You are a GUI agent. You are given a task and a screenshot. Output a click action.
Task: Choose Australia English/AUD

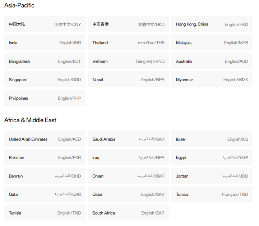click(x=212, y=61)
